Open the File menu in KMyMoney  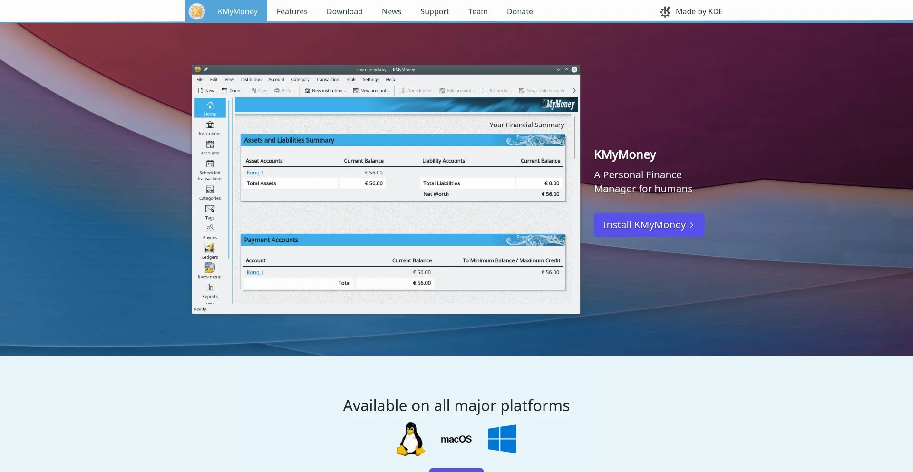coord(200,79)
